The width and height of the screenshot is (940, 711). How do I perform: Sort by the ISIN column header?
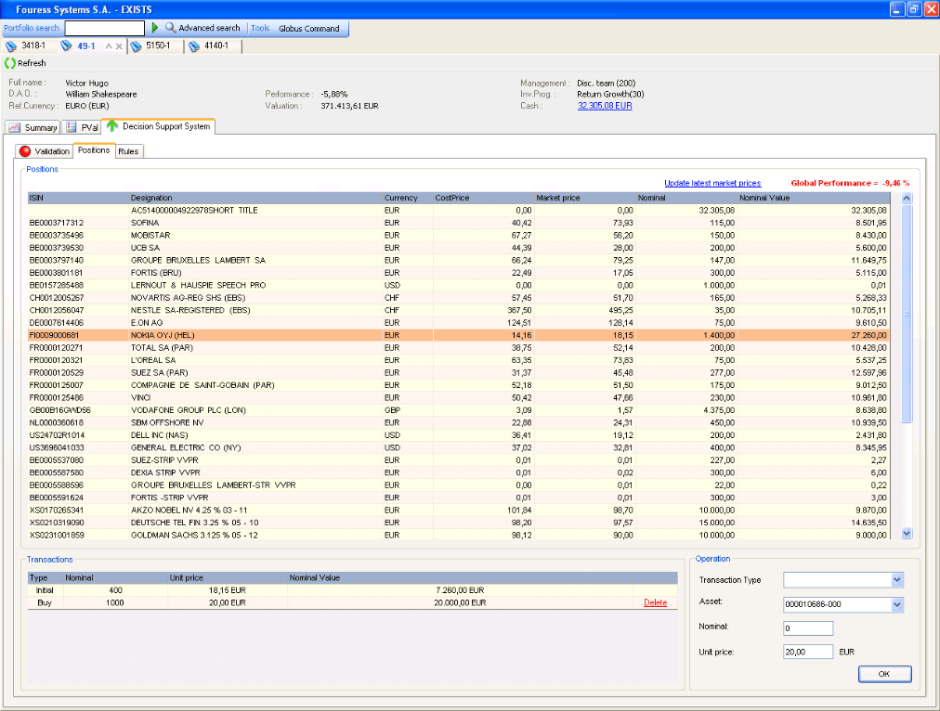click(79, 198)
